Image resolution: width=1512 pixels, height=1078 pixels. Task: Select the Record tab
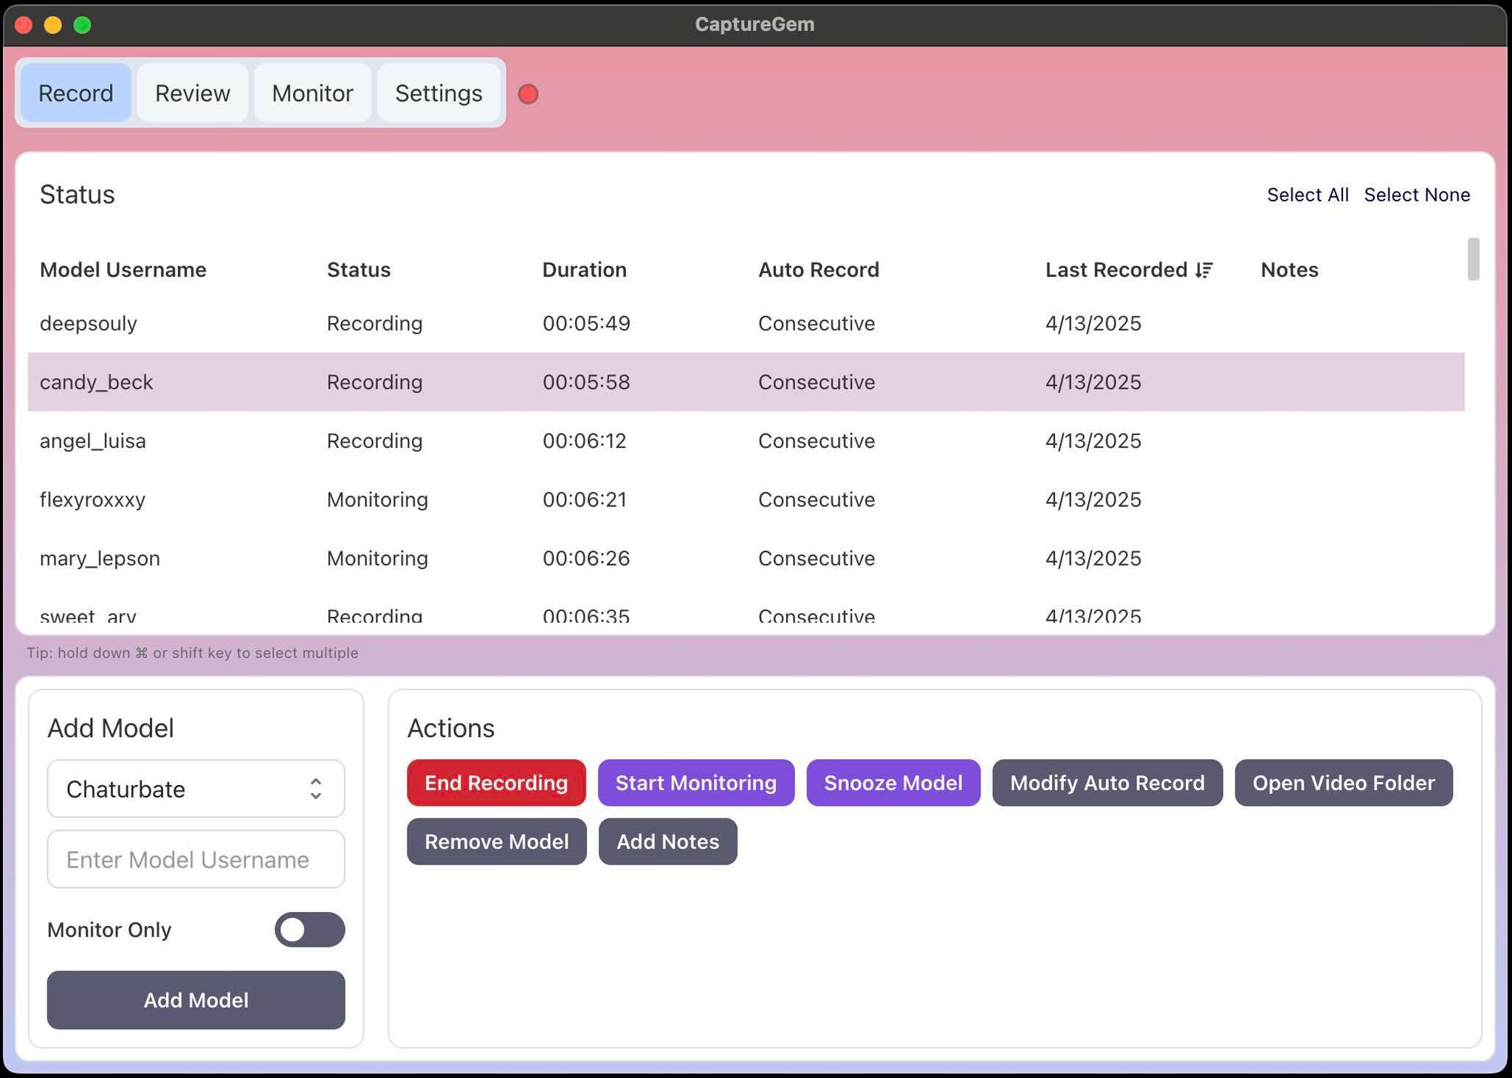pyautogui.click(x=76, y=93)
